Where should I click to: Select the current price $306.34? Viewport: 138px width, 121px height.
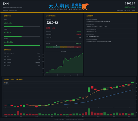(x=130, y=4)
